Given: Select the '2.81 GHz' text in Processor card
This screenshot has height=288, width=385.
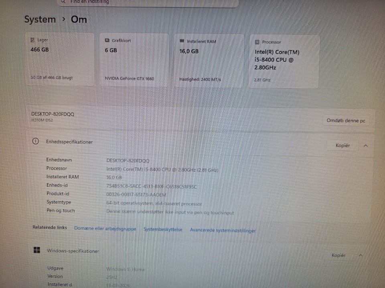Looking at the screenshot, I should point(262,80).
